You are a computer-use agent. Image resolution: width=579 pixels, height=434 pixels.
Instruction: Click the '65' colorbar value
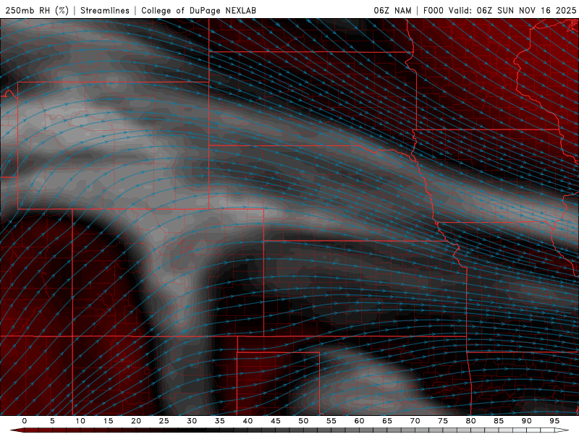tap(387, 421)
